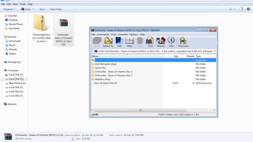
Task: Open the Organize dropdown
Action: [x=9, y=9]
